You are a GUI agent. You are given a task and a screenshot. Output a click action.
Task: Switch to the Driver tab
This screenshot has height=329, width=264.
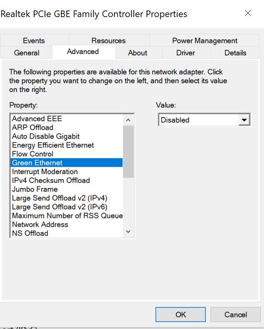pos(185,53)
